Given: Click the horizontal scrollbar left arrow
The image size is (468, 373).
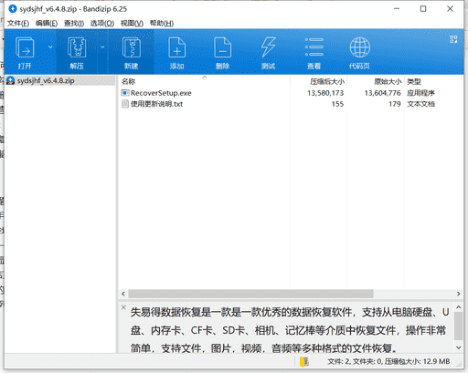Looking at the screenshot, I should tap(123, 294).
